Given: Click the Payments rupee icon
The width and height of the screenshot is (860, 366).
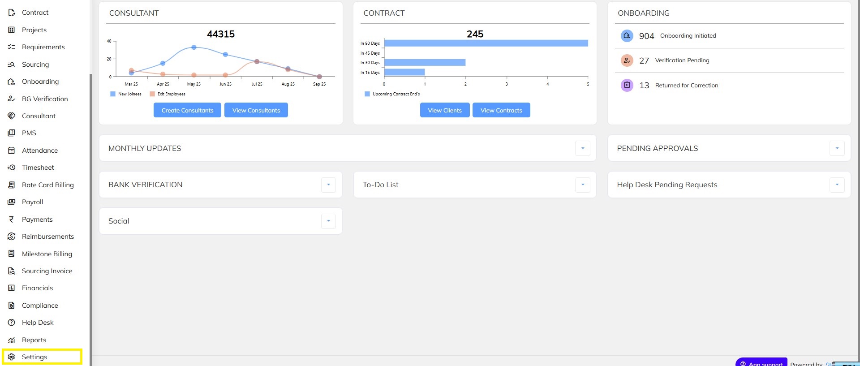Looking at the screenshot, I should click(x=12, y=220).
